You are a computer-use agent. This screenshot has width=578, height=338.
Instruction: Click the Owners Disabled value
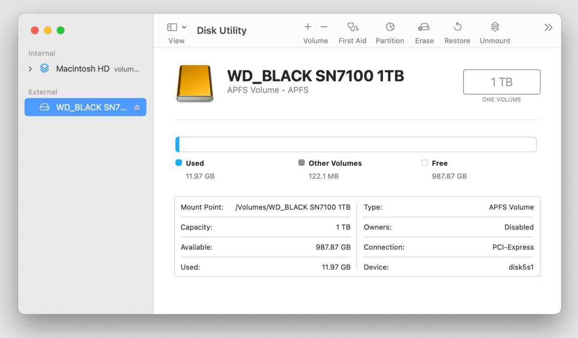click(519, 227)
